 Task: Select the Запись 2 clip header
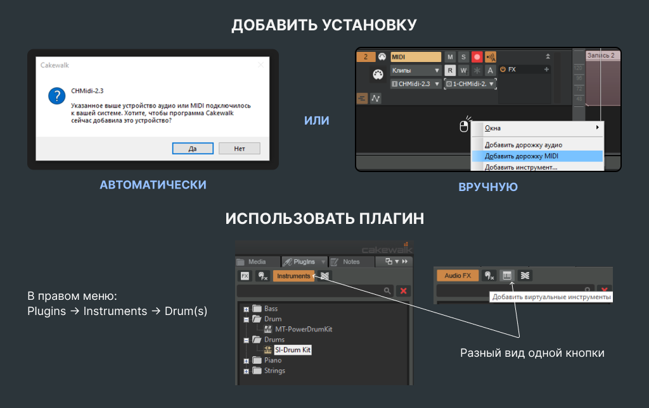click(x=603, y=55)
